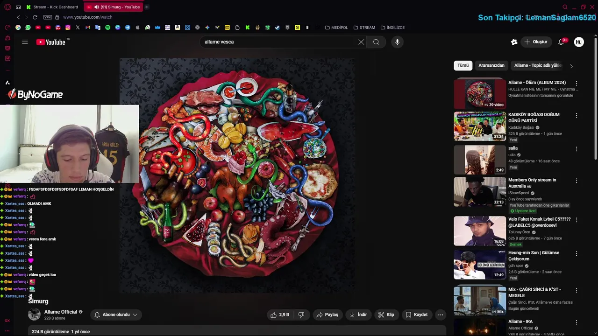Open more actions menu below the video
Screen dimensions: 598x336
(441, 315)
